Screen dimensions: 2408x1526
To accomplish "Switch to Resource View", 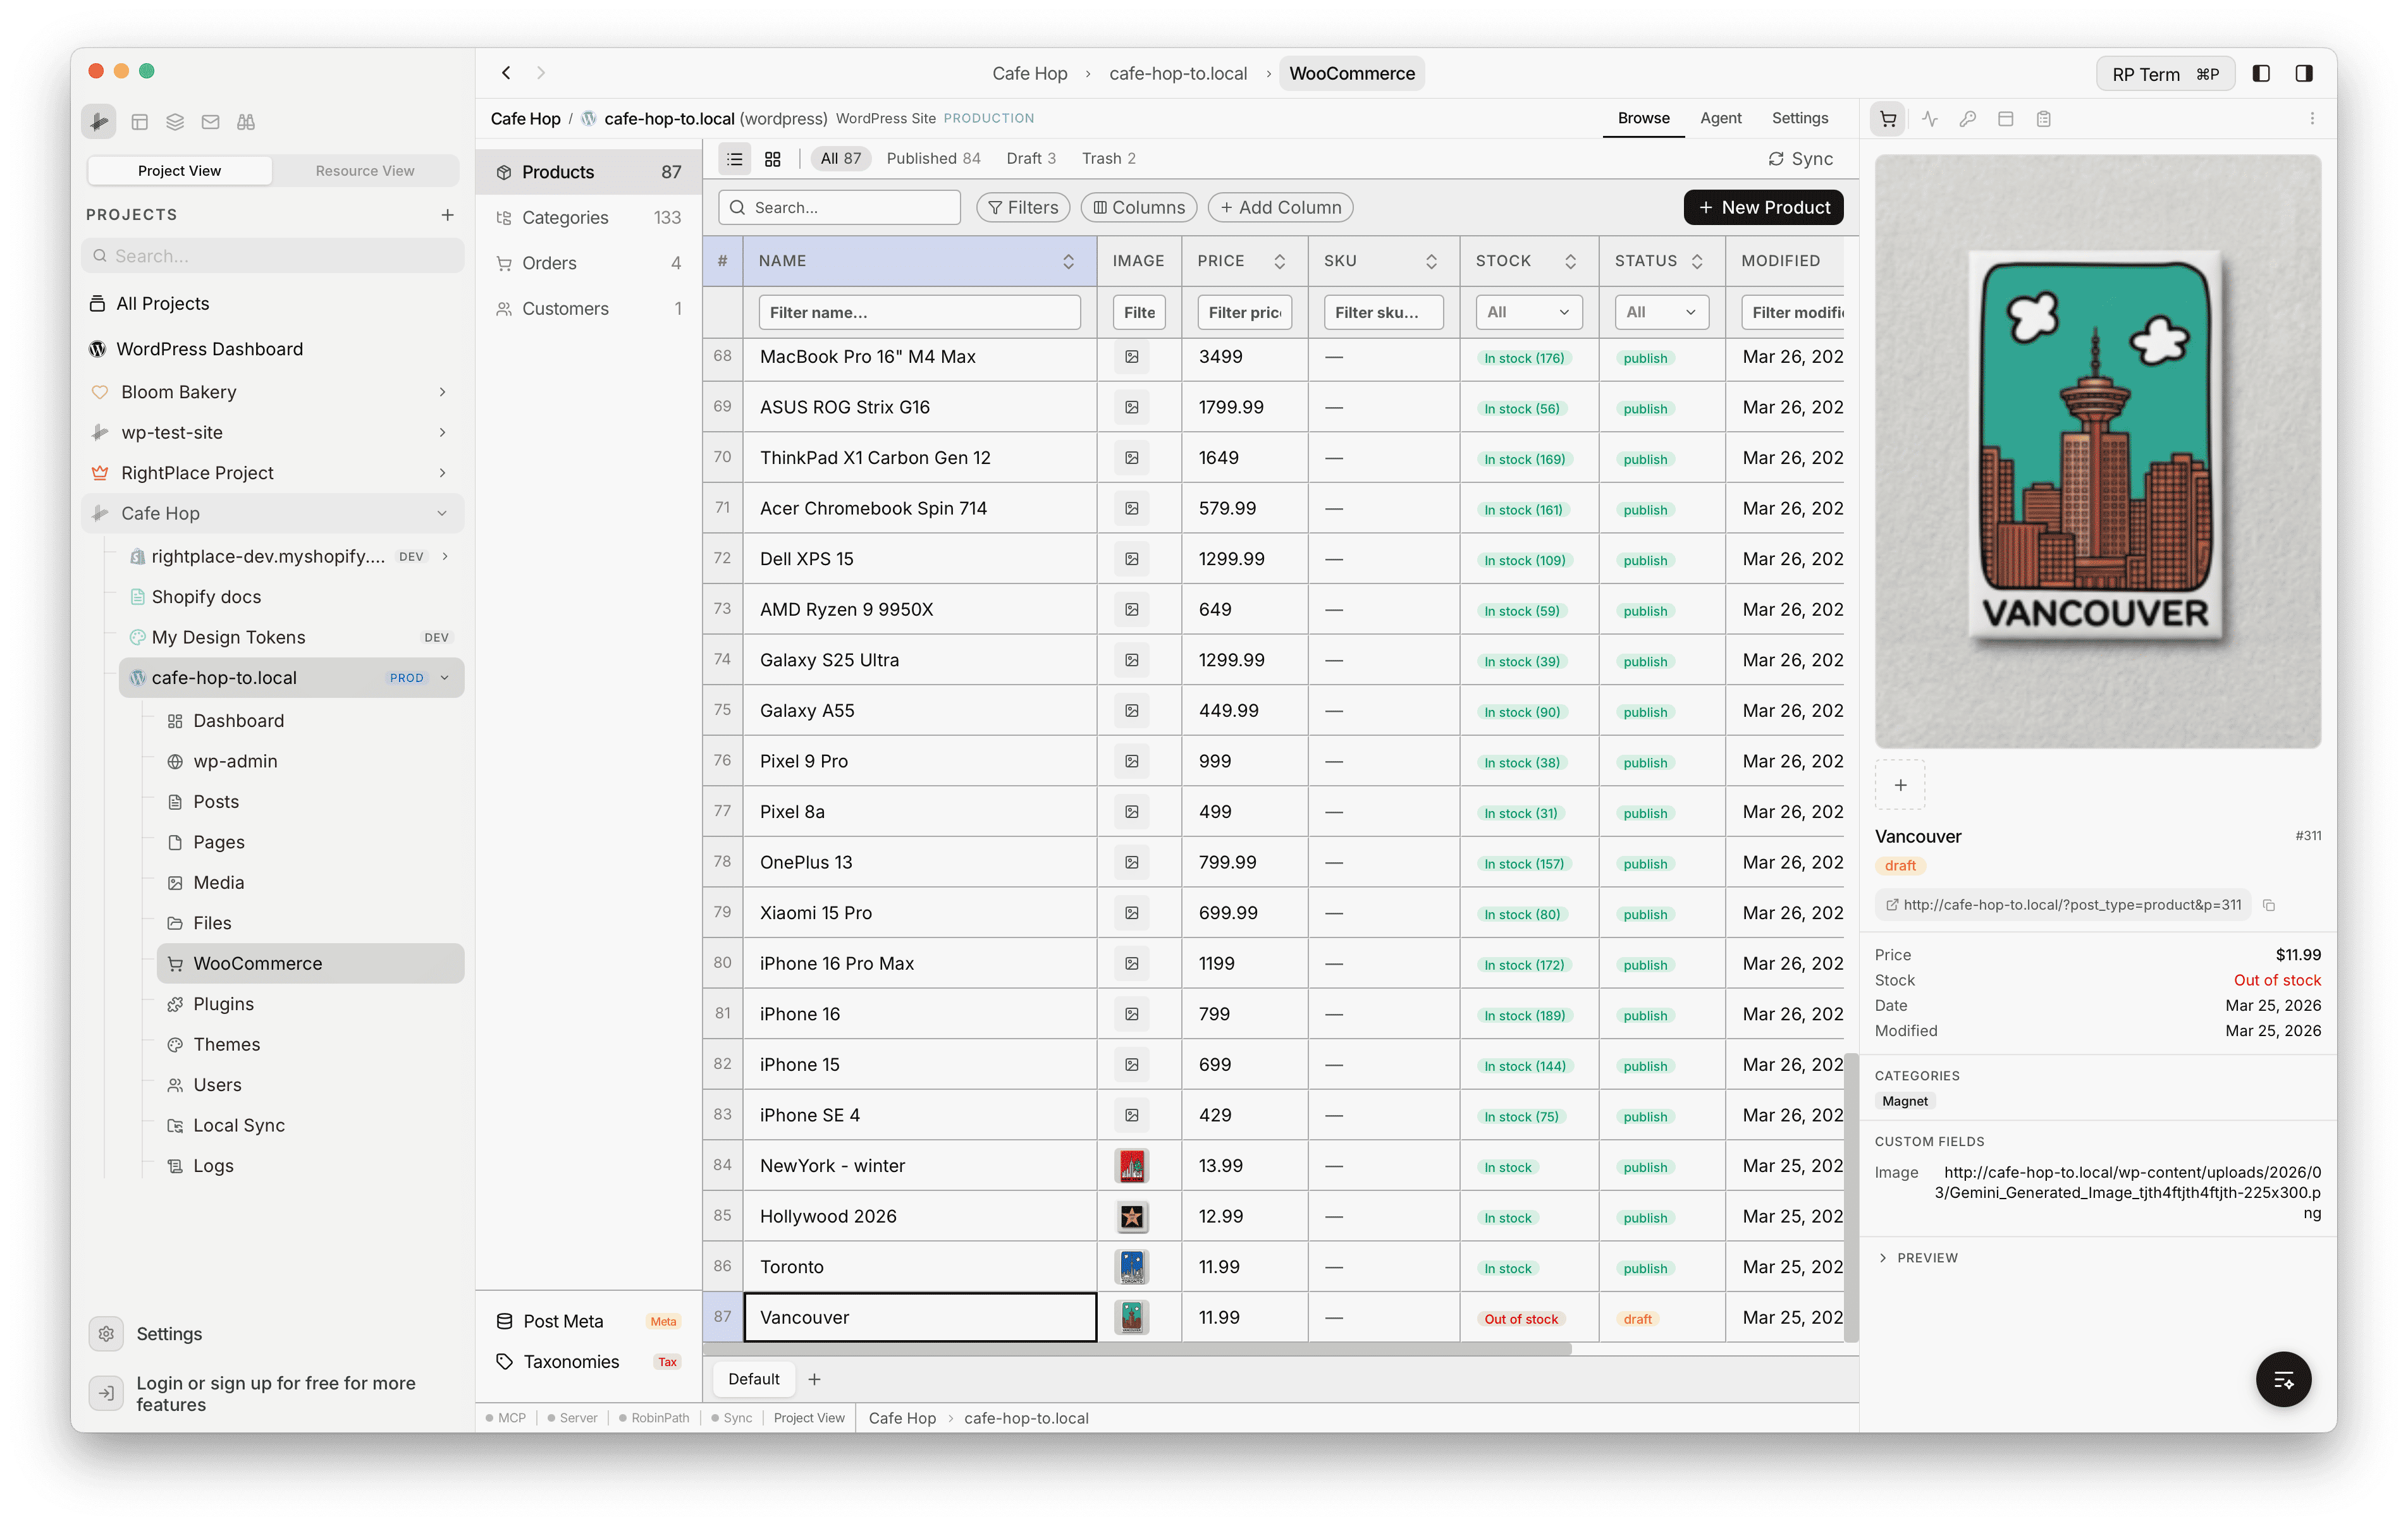I will (365, 170).
